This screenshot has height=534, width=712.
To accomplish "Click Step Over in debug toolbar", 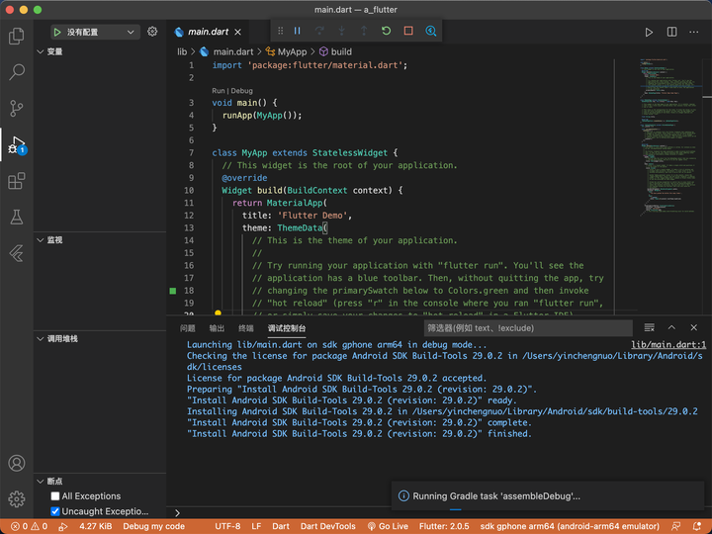I will coord(319,31).
